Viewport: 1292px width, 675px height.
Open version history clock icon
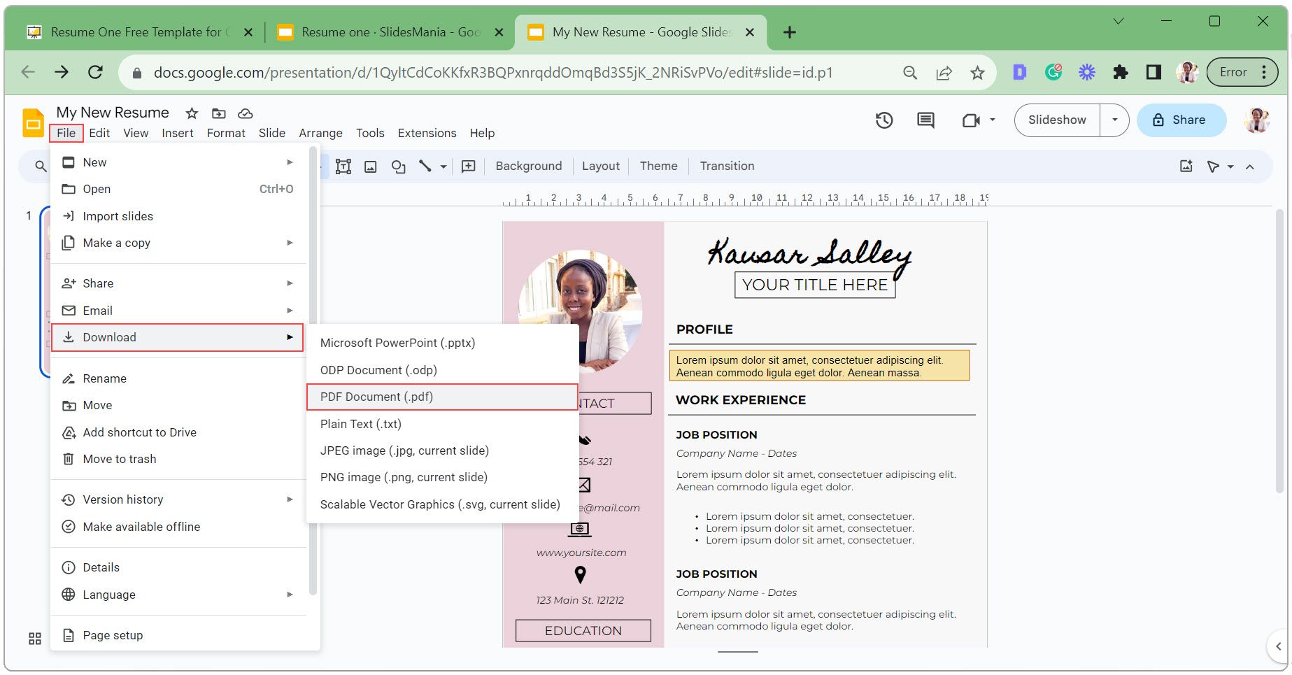pyautogui.click(x=884, y=120)
